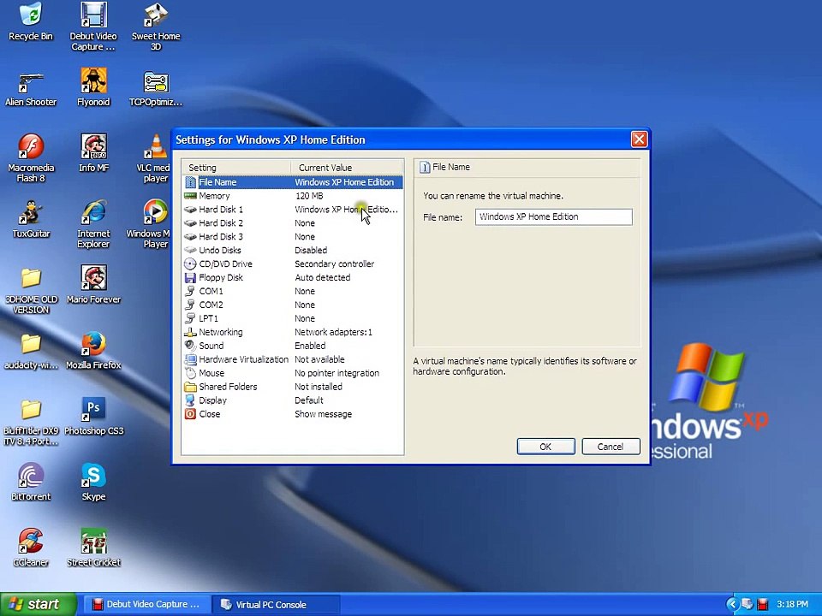Image resolution: width=822 pixels, height=616 pixels.
Task: Click the 'Secondary controller' value
Action: pos(335,264)
